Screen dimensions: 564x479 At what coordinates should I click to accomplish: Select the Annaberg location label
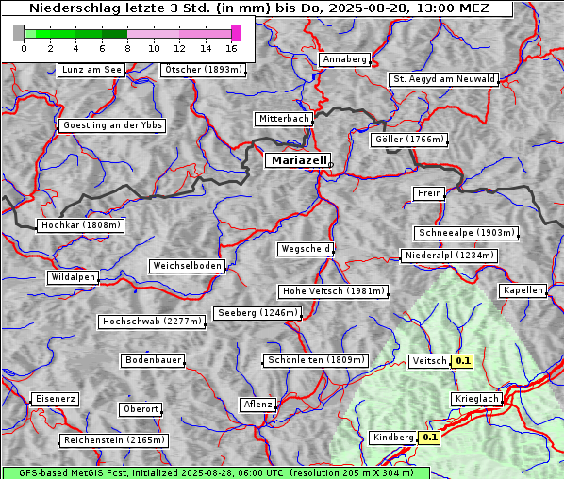pyautogui.click(x=344, y=59)
